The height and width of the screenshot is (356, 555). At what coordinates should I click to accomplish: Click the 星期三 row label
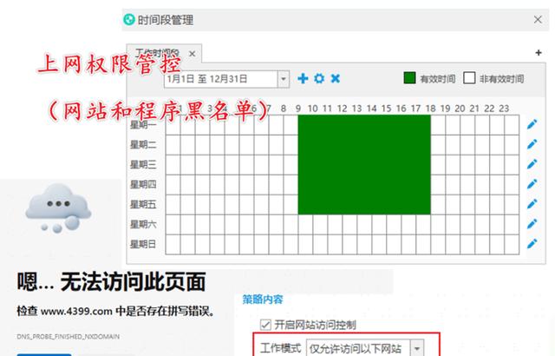143,164
